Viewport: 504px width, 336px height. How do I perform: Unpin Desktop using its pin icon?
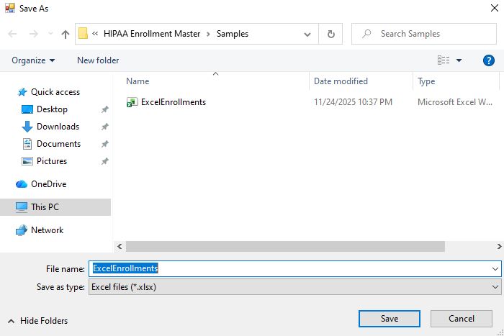(x=105, y=109)
